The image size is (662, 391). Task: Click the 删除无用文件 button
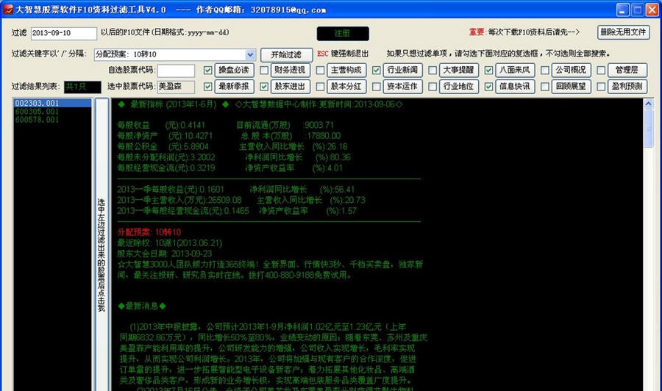pos(623,32)
